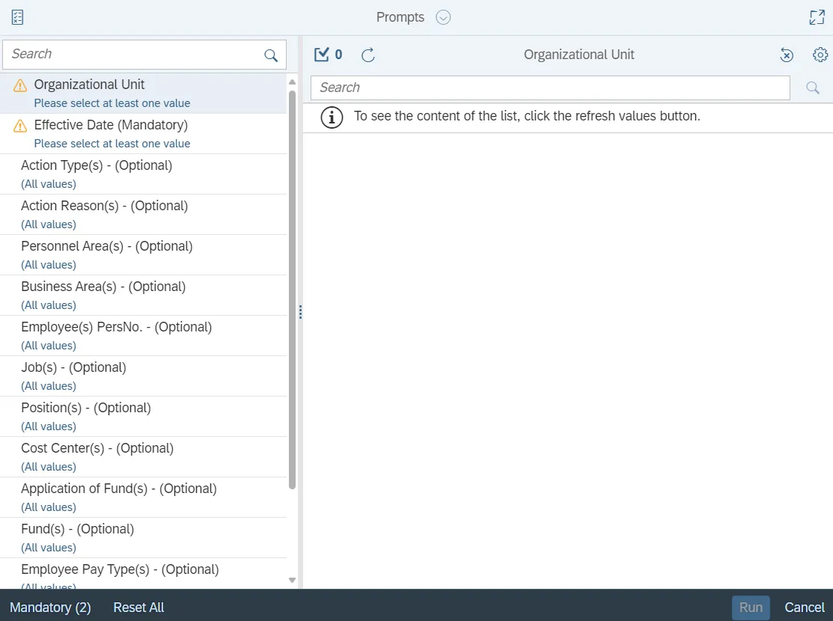Click the search magnifier in left panel
This screenshot has height=621, width=833.
click(271, 55)
